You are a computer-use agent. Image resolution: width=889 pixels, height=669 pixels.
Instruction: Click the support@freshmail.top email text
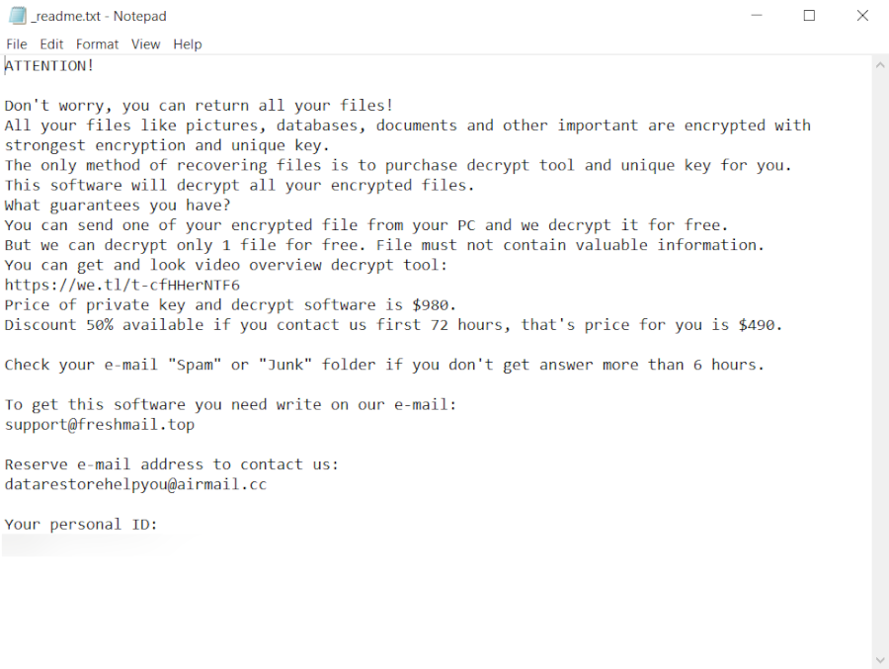click(99, 425)
